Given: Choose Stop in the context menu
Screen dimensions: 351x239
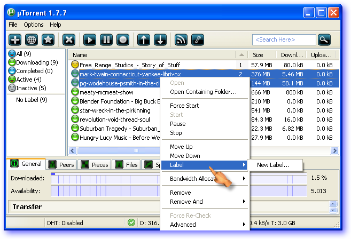Looking at the screenshot, I should click(x=205, y=133).
